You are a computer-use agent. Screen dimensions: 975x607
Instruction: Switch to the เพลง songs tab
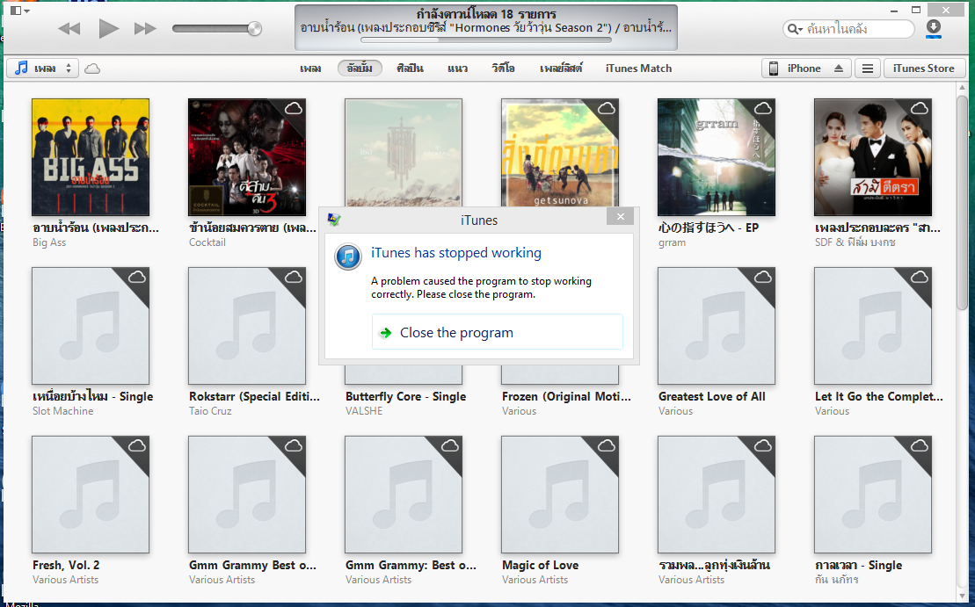pos(310,69)
